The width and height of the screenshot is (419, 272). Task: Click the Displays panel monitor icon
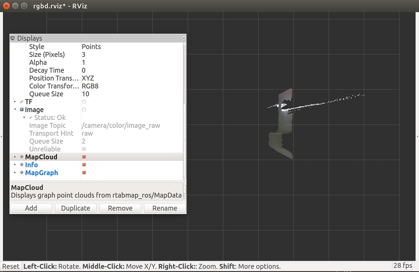coord(13,38)
